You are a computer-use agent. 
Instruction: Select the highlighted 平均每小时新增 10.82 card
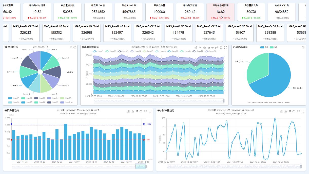(221, 12)
